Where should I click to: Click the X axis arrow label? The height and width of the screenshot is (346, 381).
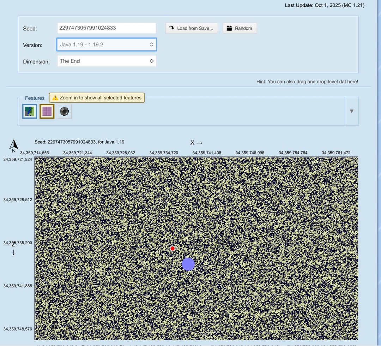tap(196, 143)
